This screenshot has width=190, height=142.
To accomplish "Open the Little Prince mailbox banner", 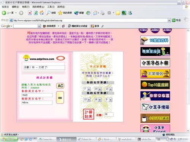I will click(155, 107).
